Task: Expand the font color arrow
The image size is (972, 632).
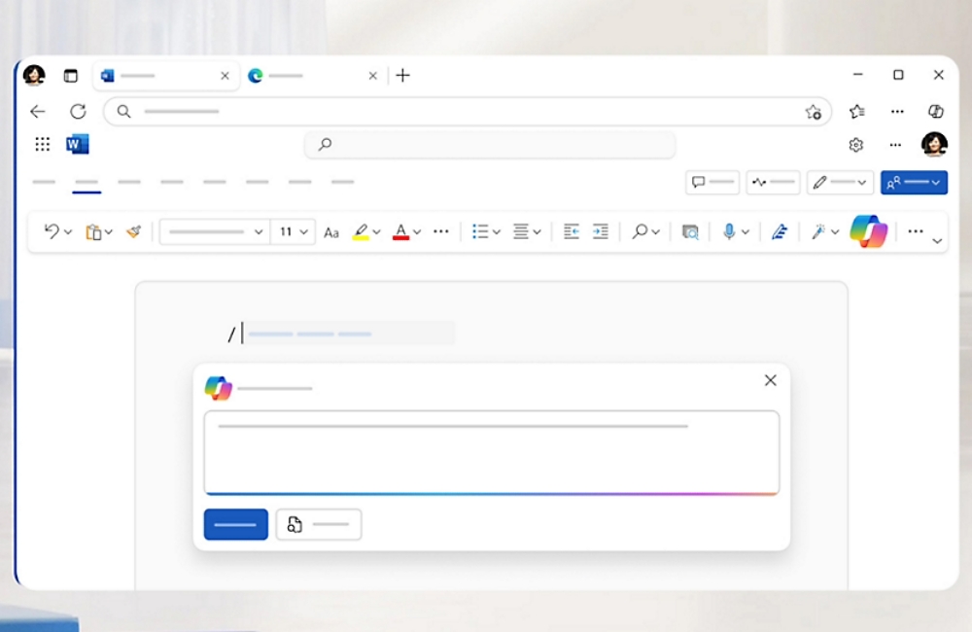Action: pos(417,232)
